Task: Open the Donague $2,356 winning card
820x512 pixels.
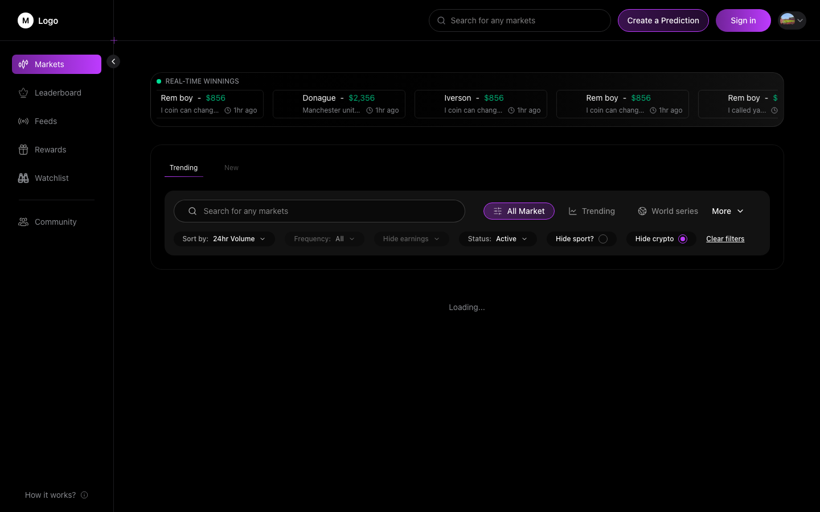Action: [x=339, y=104]
